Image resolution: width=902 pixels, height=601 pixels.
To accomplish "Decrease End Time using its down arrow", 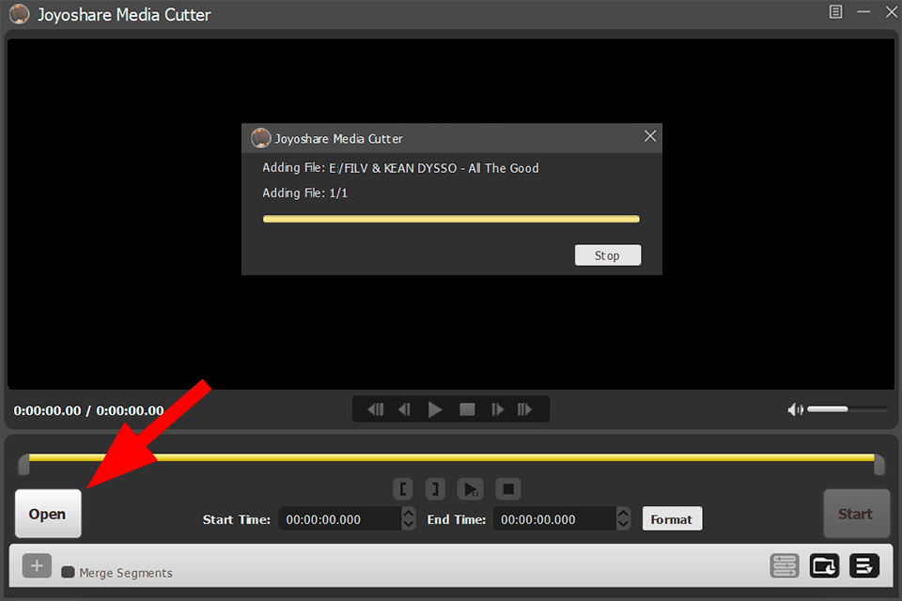I will click(623, 523).
